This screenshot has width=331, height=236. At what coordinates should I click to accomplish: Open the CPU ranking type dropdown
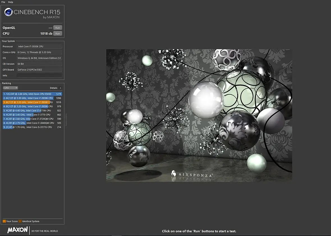(x=10, y=88)
